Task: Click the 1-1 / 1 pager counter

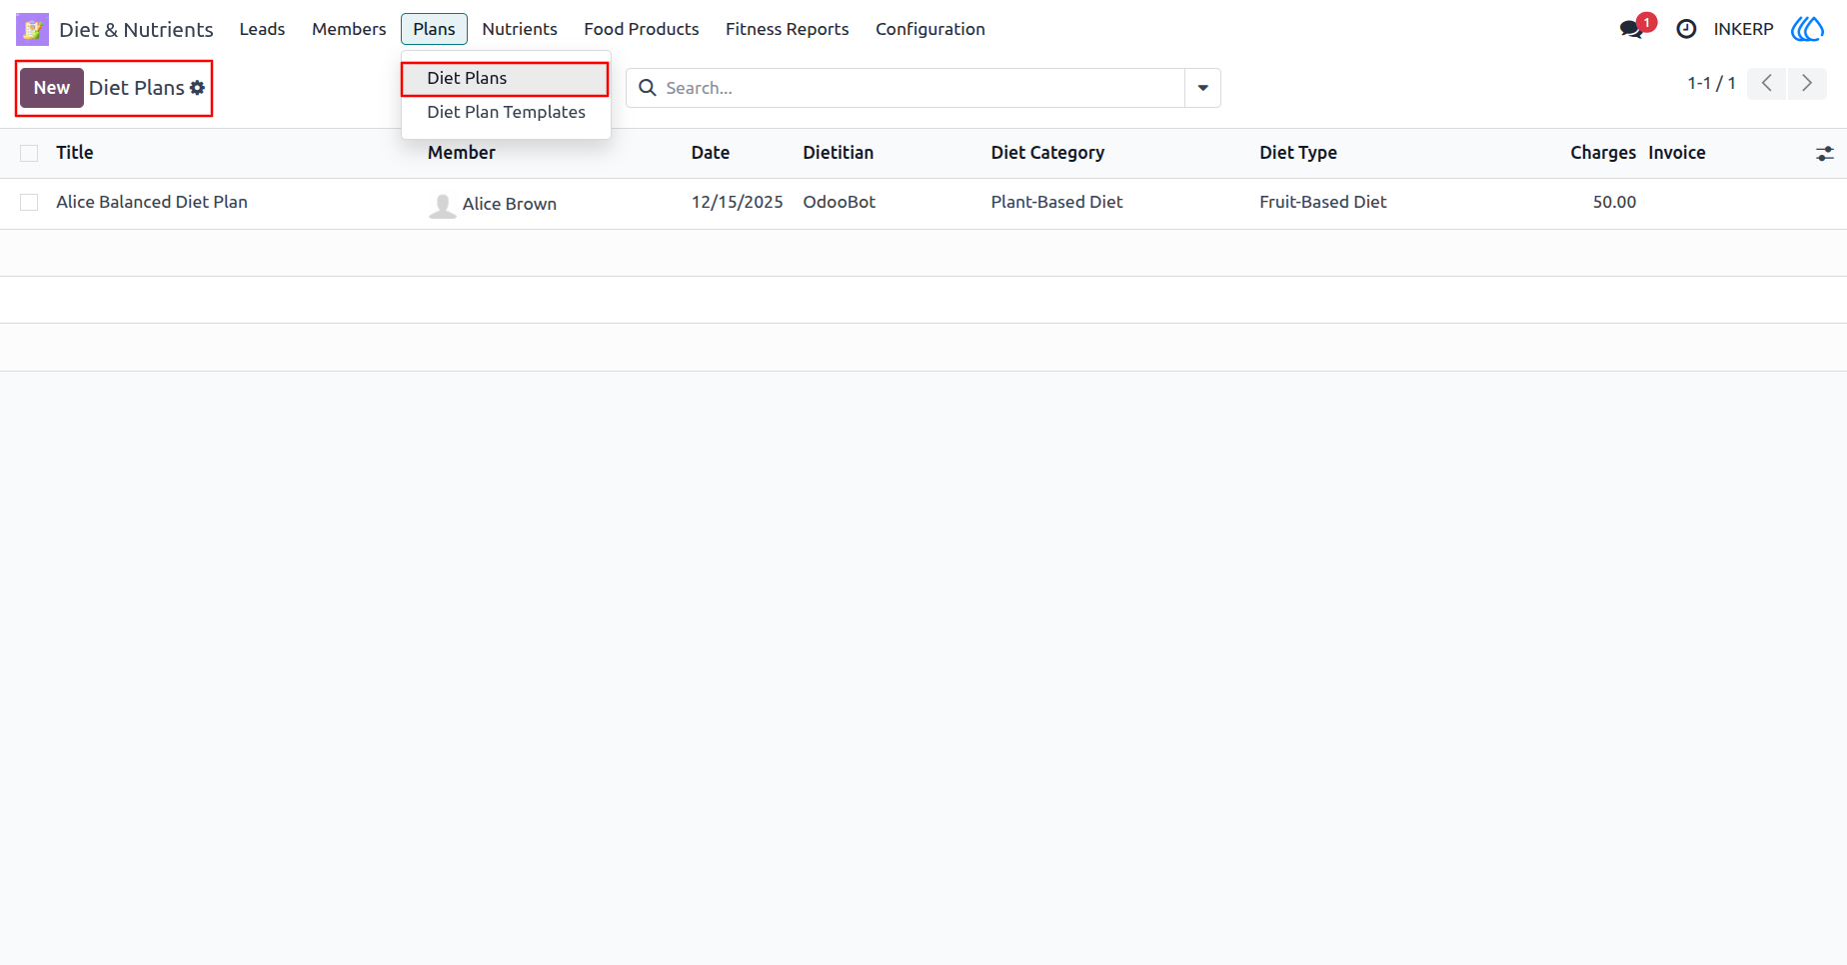Action: (x=1711, y=83)
